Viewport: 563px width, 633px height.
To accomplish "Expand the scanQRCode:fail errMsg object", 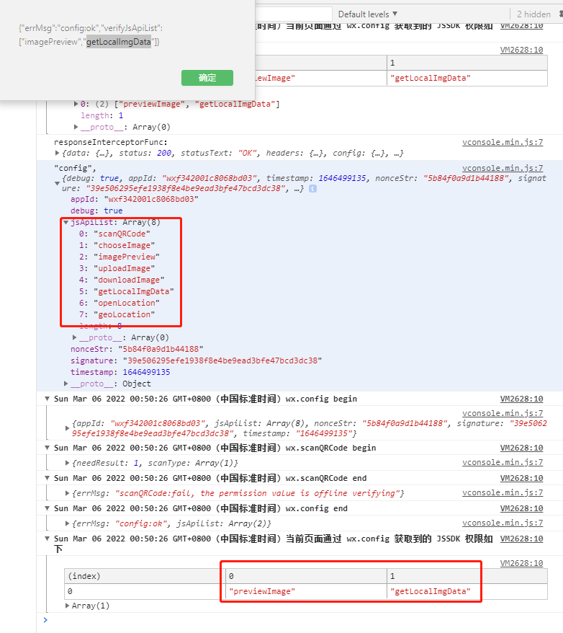I will coord(67,493).
